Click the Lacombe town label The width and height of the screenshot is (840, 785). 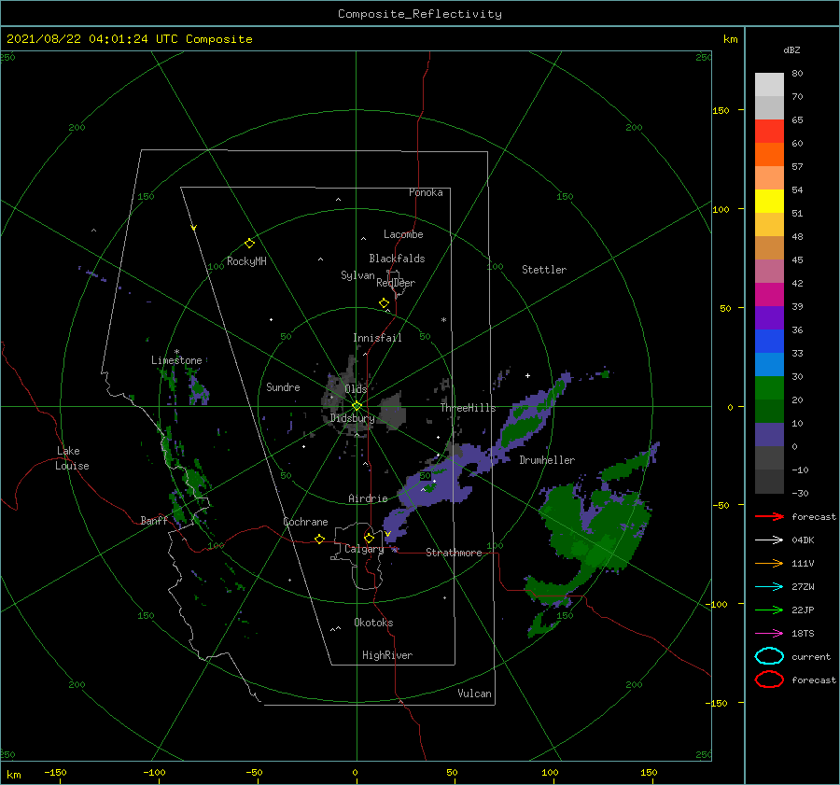coord(403,234)
